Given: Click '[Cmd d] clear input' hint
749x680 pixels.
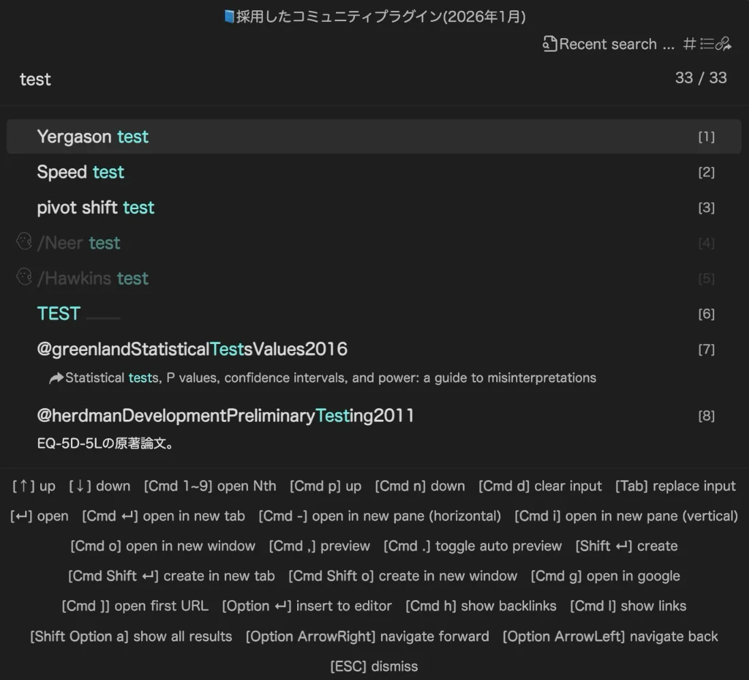Looking at the screenshot, I should pyautogui.click(x=540, y=486).
